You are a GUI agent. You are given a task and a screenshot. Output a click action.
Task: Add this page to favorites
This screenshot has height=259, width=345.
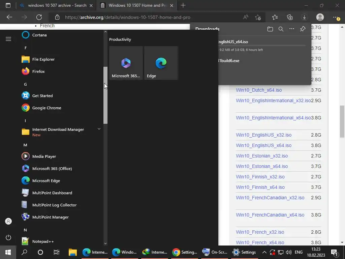click(x=258, y=17)
